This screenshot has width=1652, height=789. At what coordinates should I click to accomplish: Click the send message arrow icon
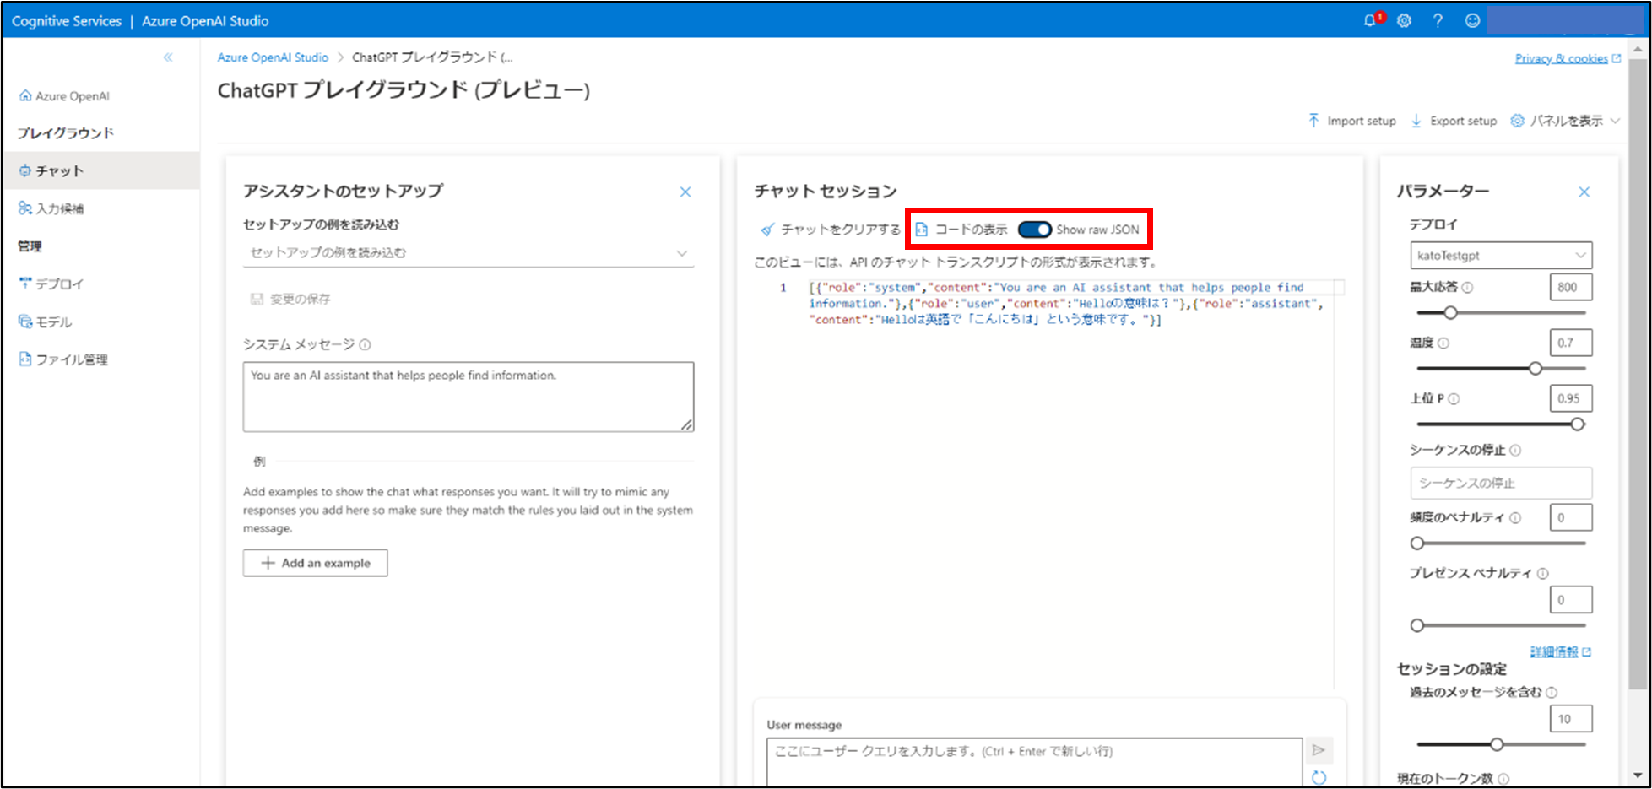click(1319, 749)
